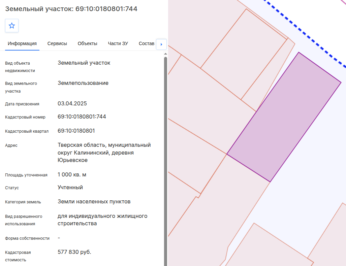Open the Объекты tab
The height and width of the screenshot is (266, 346).
click(87, 44)
